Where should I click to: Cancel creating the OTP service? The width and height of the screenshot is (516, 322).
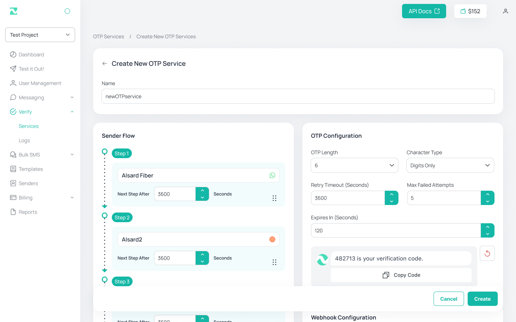tap(449, 299)
